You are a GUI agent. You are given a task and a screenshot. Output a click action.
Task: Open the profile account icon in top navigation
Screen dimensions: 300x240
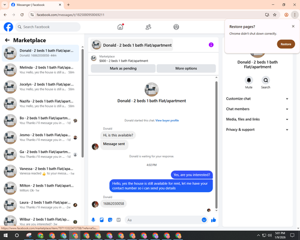[x=176, y=27]
